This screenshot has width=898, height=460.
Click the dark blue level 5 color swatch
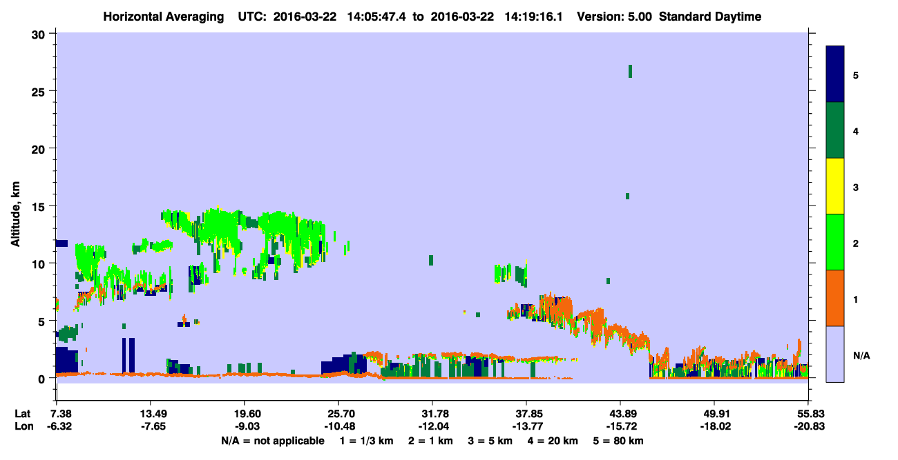(835, 74)
